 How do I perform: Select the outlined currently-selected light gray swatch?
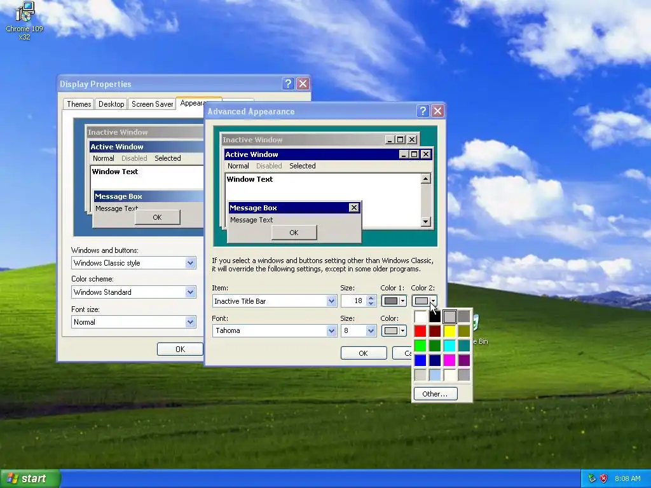(x=449, y=316)
